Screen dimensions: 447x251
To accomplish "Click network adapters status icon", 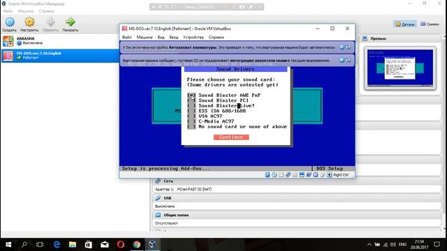I will click(288, 175).
